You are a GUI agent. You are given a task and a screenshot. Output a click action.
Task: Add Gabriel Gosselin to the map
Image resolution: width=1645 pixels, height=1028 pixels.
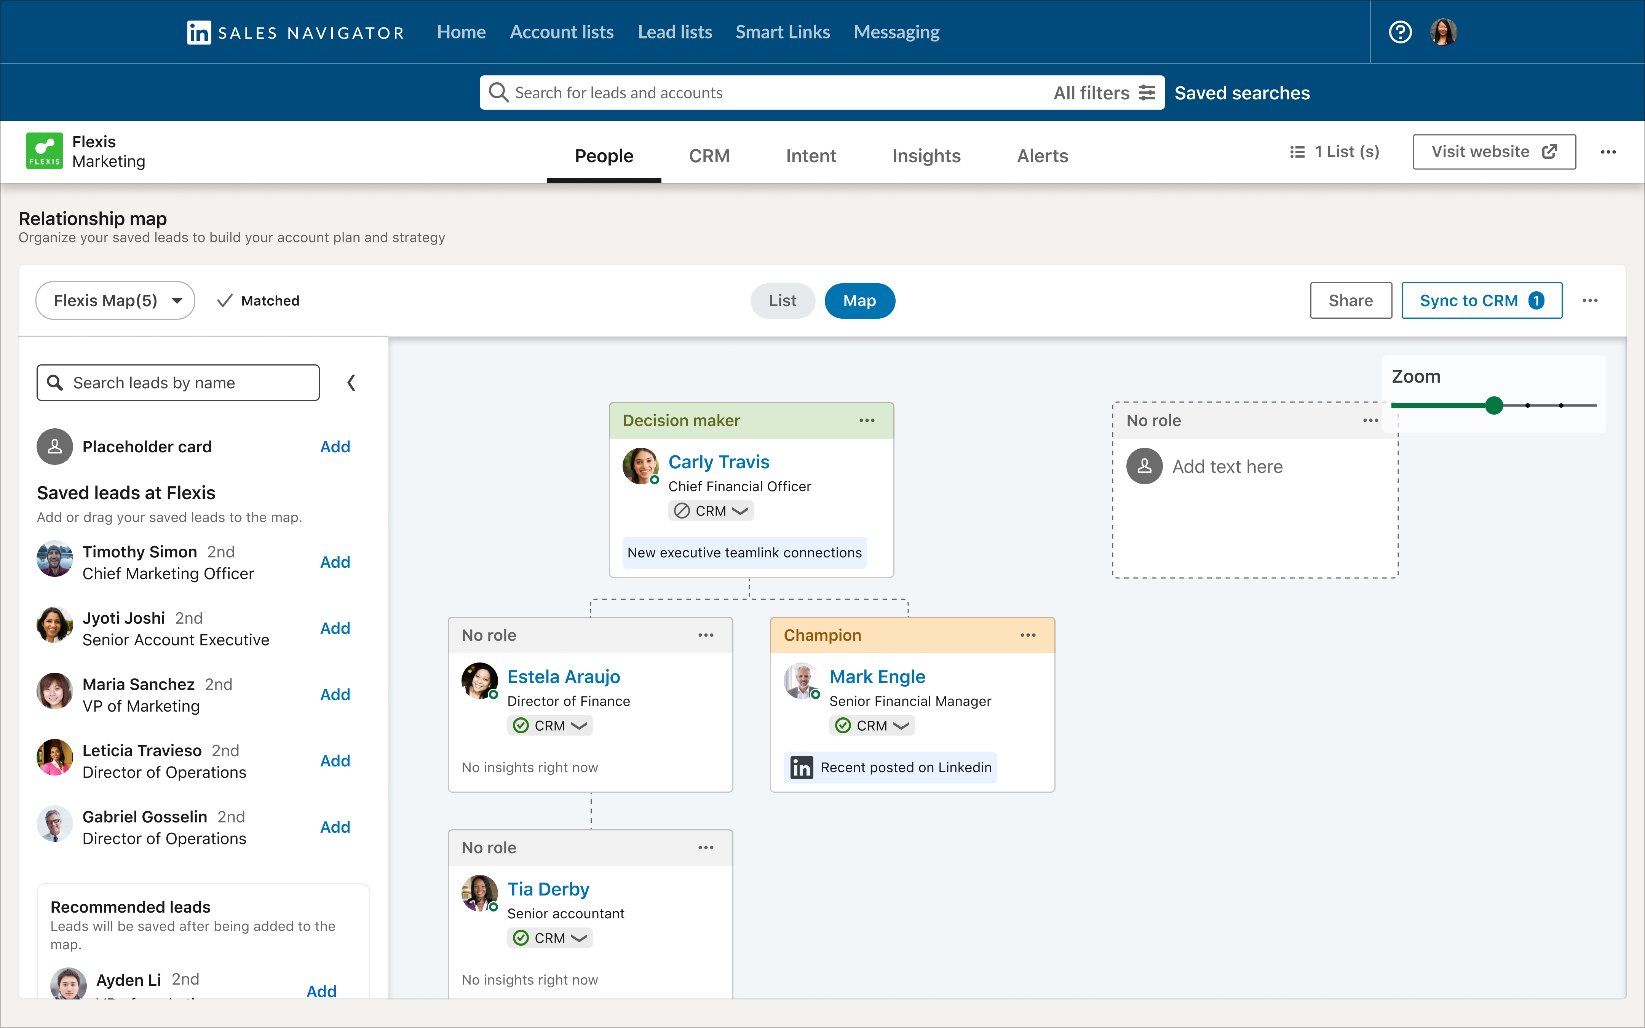[x=335, y=827]
